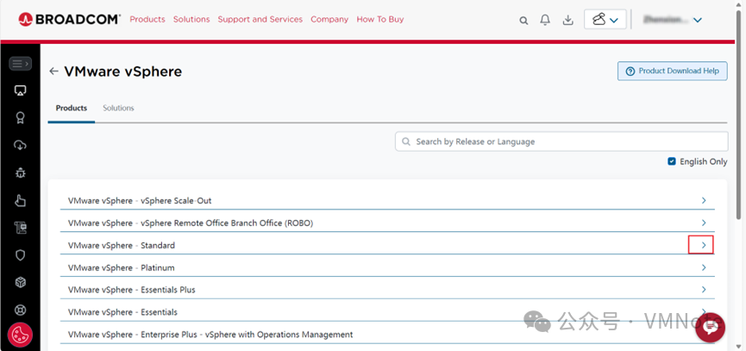Screen dimensions: 746x351
Task: Click the Broadcom logo
Action: click(70, 19)
